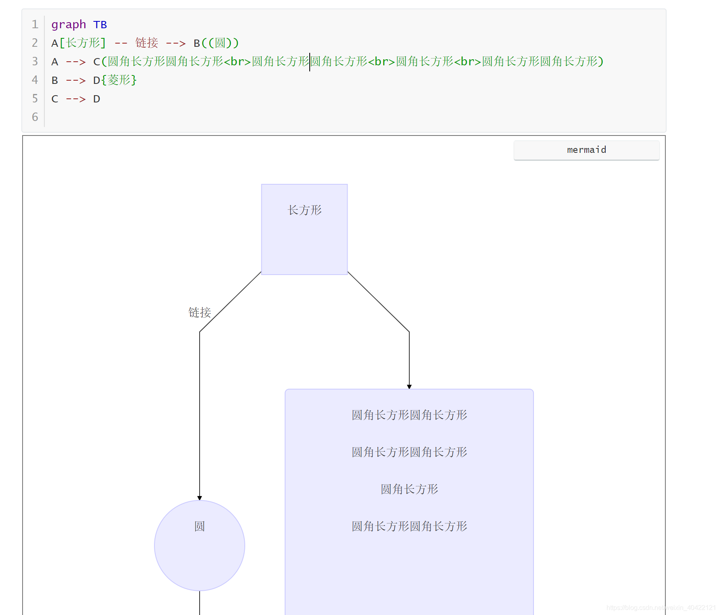Click the large rounded rectangle node
Viewport: 719px width, 615px height.
click(409, 502)
